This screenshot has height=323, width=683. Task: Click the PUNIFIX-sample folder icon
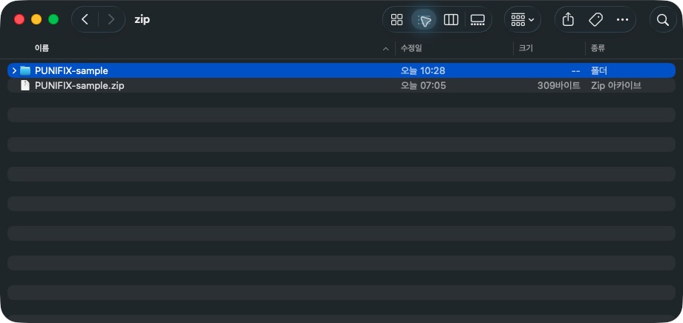coord(25,70)
